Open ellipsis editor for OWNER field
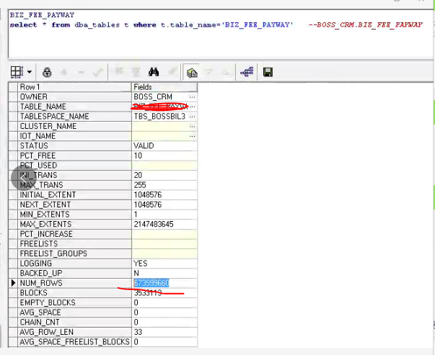Viewport: 435px width, 355px height. [192, 96]
